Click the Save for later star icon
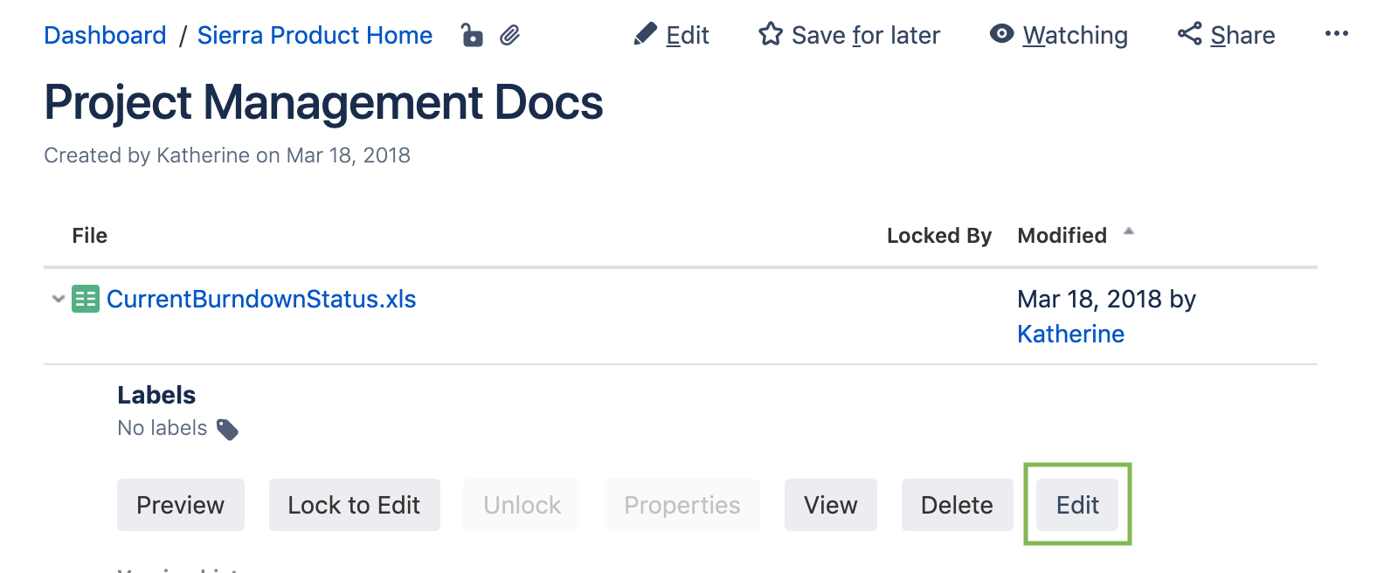Image resolution: width=1398 pixels, height=573 pixels. 771,35
